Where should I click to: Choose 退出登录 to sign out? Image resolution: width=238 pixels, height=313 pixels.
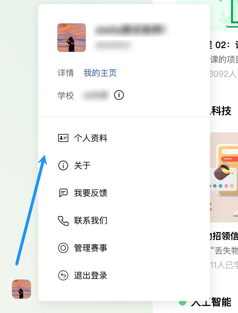[x=124, y=275]
